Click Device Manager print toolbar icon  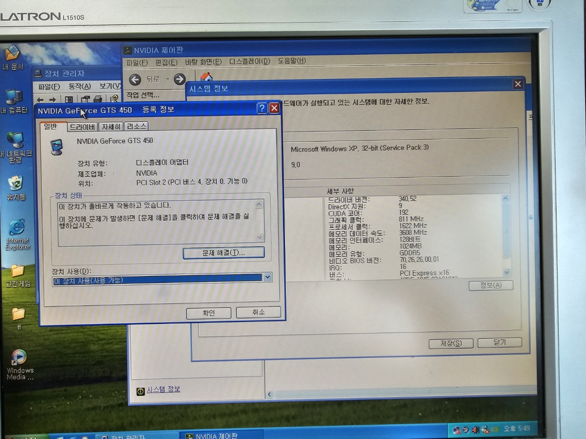tap(98, 99)
